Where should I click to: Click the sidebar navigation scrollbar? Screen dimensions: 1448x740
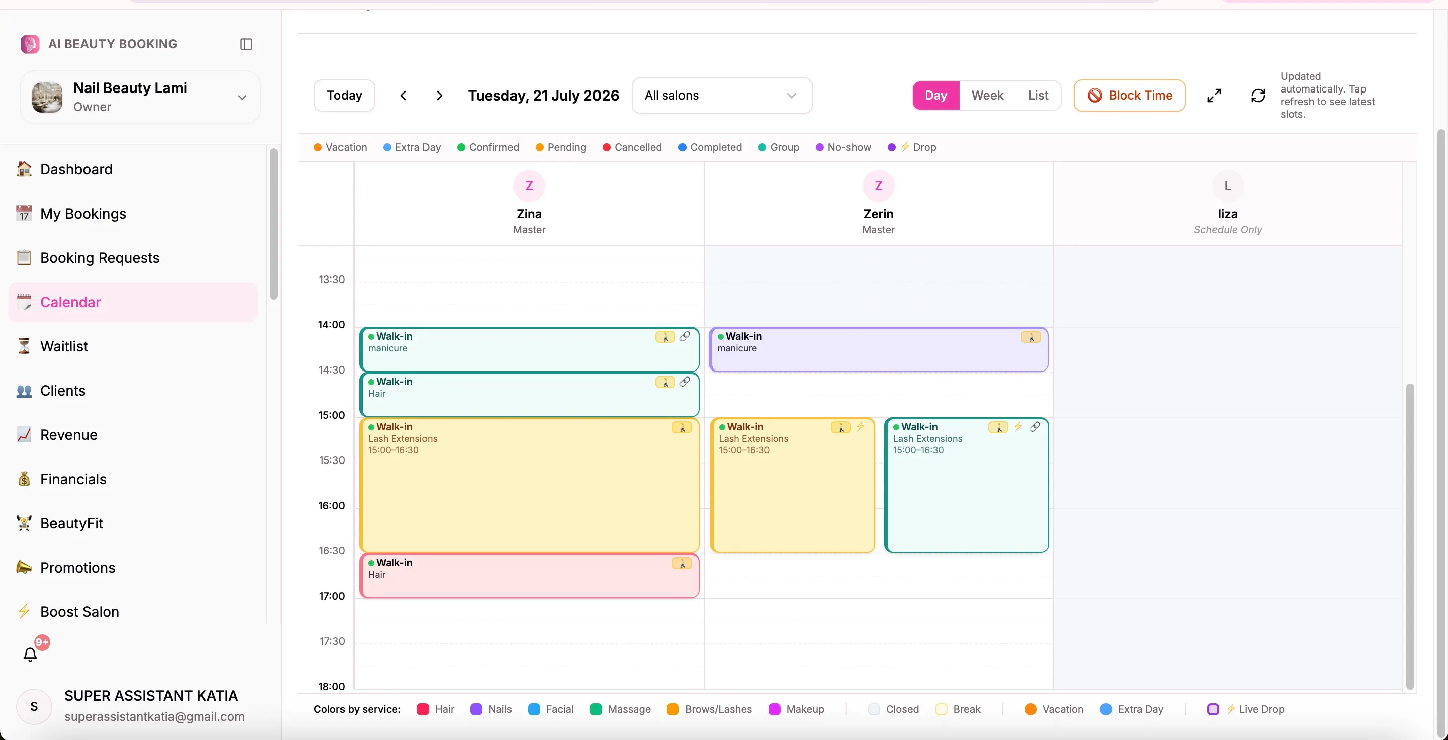click(273, 224)
